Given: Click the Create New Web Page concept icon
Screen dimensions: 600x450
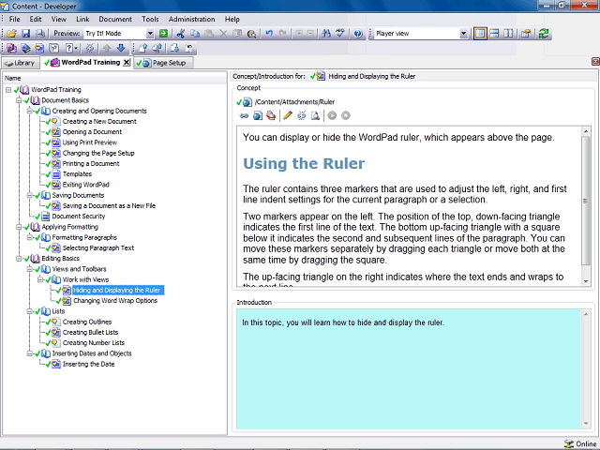Looking at the screenshot, I should point(258,115).
